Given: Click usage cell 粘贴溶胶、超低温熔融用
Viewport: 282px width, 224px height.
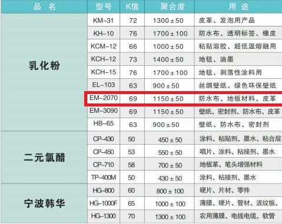Looking at the screenshot, I should coord(238,46).
